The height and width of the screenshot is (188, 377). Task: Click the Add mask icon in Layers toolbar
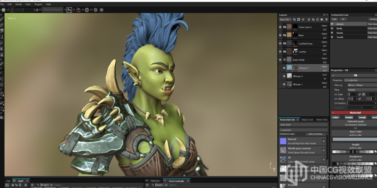pos(298,20)
